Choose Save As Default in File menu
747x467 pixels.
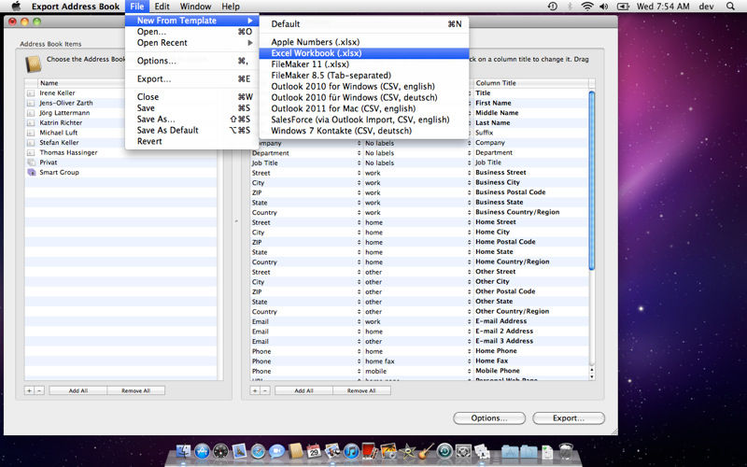pos(192,130)
